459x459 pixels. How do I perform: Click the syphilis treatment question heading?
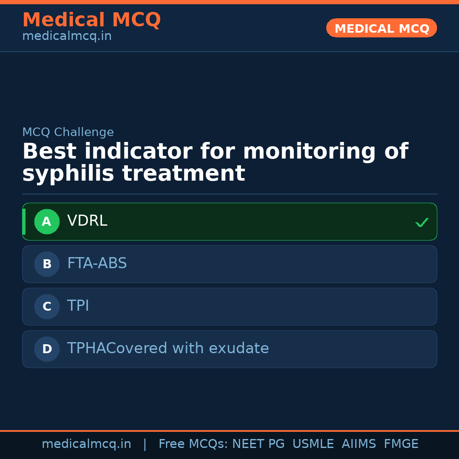[215, 162]
